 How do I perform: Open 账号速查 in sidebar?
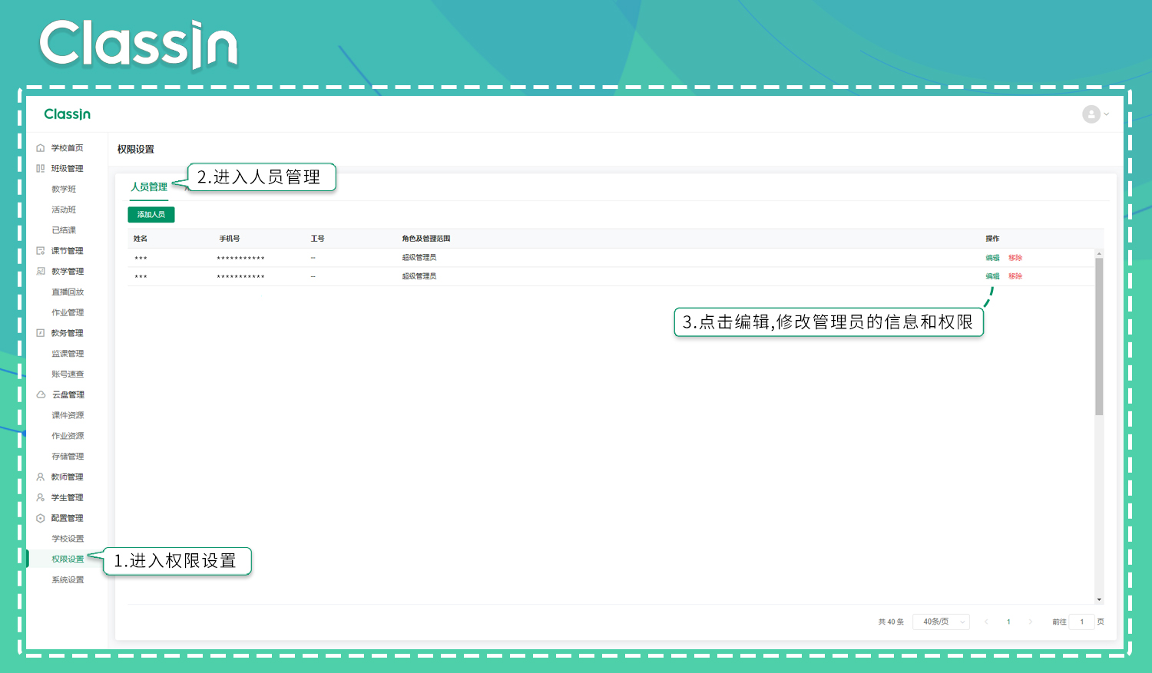point(68,374)
